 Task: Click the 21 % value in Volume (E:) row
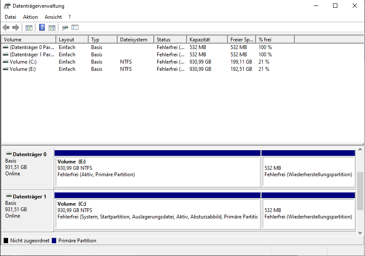tap(264, 69)
